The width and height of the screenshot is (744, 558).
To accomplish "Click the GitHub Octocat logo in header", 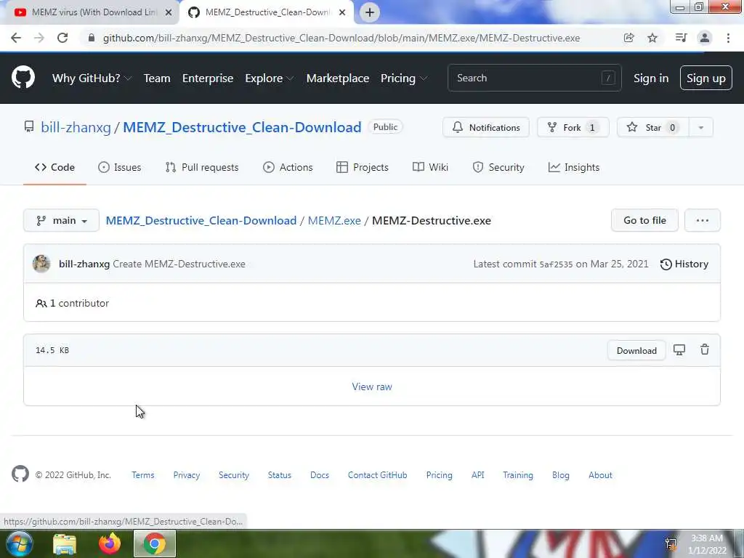I will pyautogui.click(x=23, y=78).
